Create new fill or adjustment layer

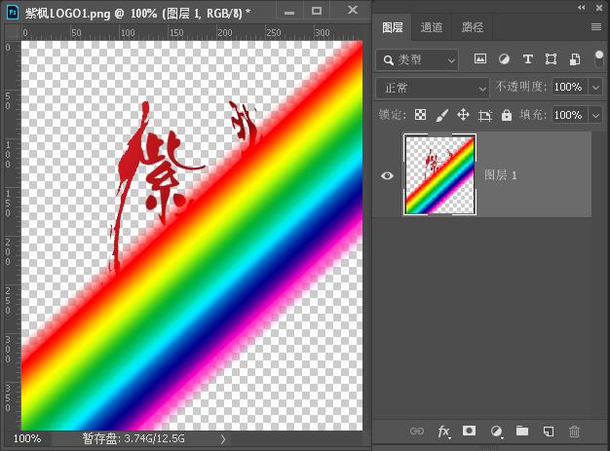(x=496, y=432)
